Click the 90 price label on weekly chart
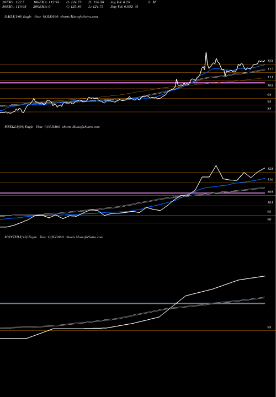Image resolution: width=276 pixels, height=397 pixels. [269, 219]
